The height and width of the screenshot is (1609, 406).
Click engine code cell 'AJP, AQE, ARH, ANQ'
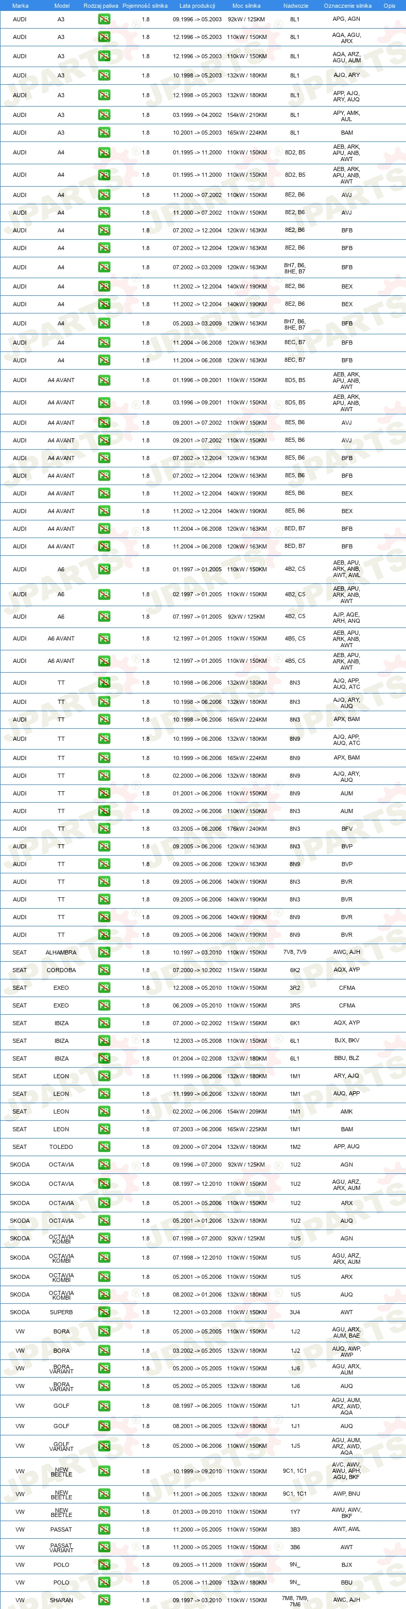[x=346, y=617]
